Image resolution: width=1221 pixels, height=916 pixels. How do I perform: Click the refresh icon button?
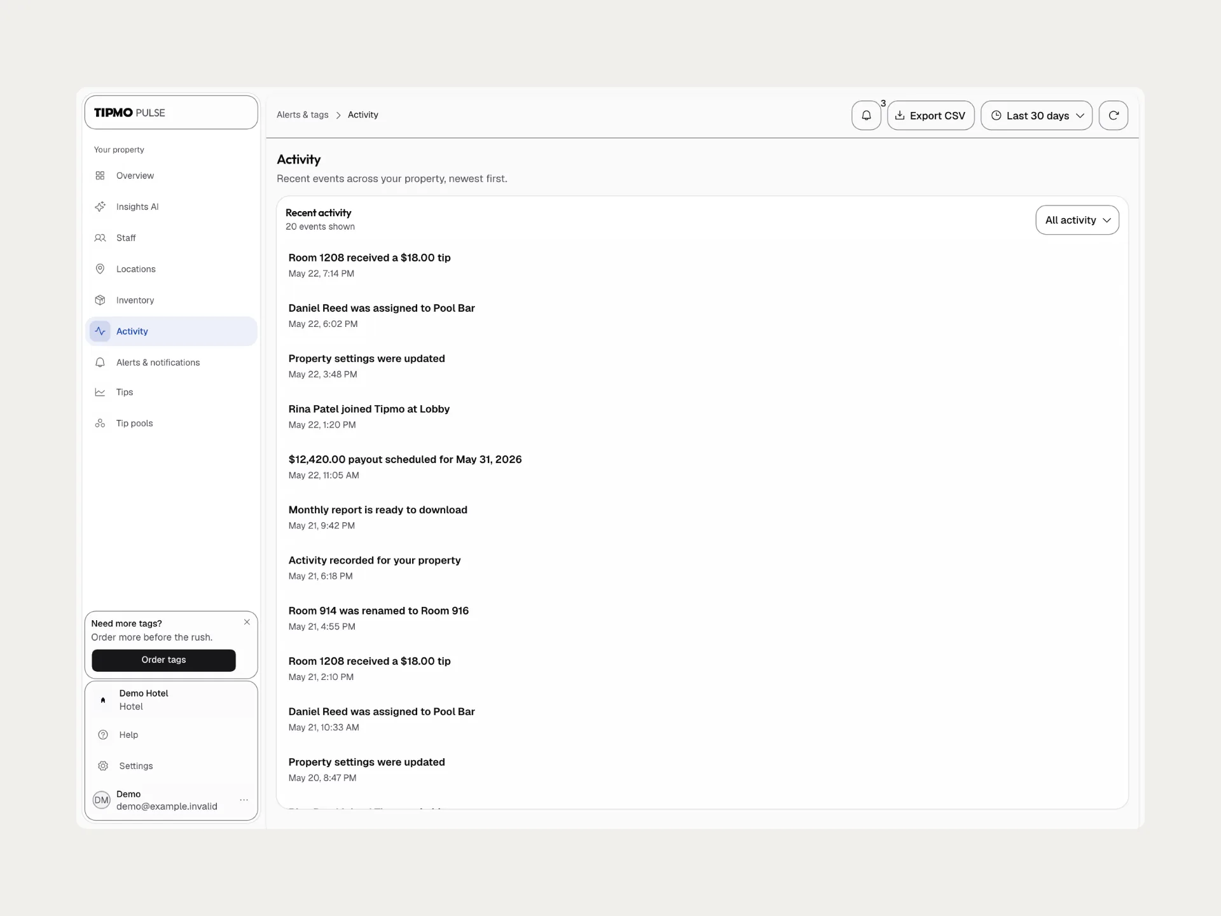(1114, 115)
